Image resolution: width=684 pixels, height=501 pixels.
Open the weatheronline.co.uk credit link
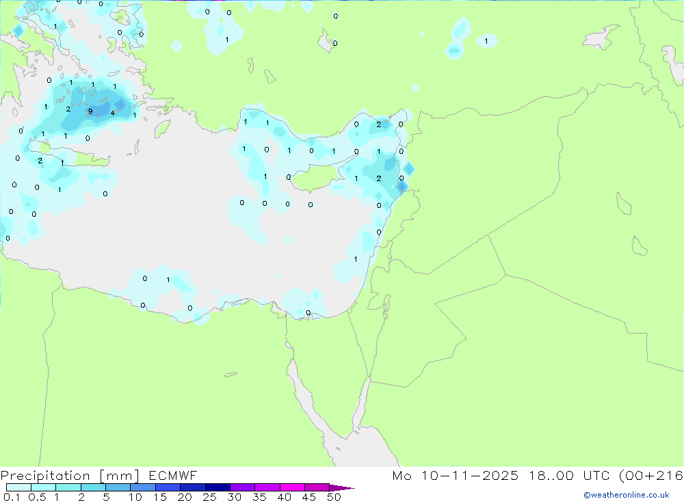(627, 495)
